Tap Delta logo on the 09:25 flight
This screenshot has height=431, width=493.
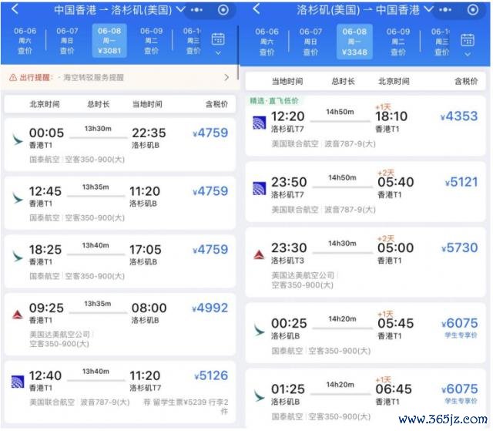pyautogui.click(x=16, y=314)
